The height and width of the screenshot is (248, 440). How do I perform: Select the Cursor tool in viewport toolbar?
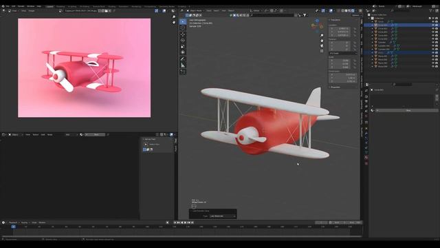click(183, 28)
